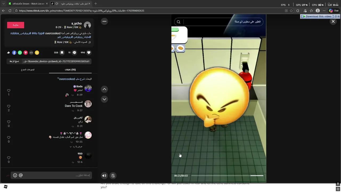Open the favorites list icon
Viewport: 341px width, 192px height.
[x=311, y=11]
